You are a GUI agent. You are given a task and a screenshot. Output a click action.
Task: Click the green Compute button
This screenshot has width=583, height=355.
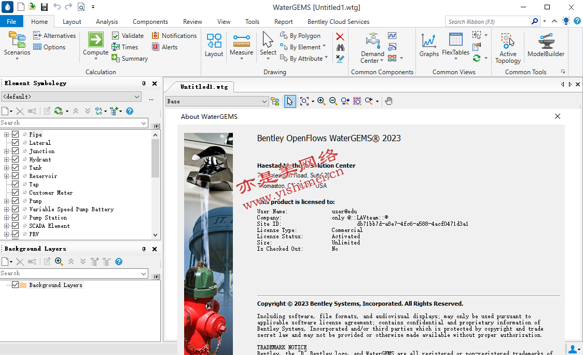pyautogui.click(x=95, y=44)
